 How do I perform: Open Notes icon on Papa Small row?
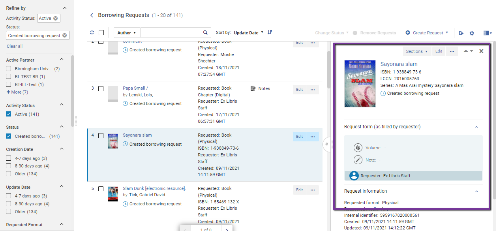point(253,88)
